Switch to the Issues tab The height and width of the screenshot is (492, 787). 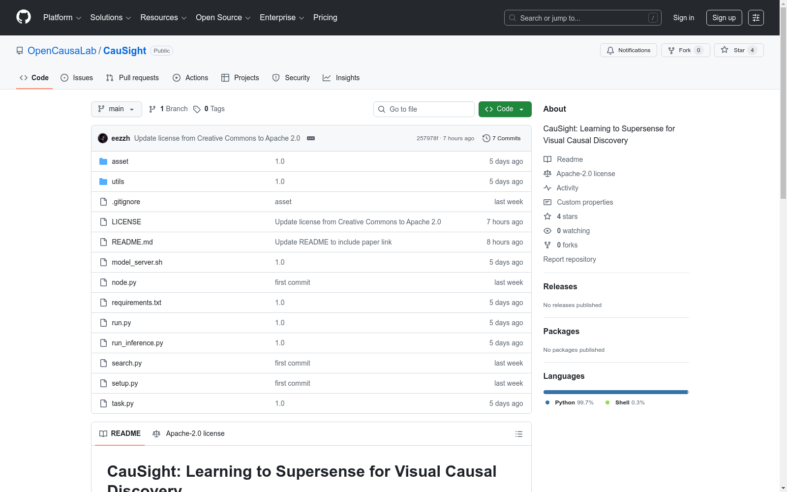[x=77, y=78]
